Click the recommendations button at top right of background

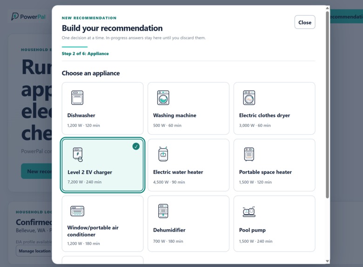[x=347, y=16]
